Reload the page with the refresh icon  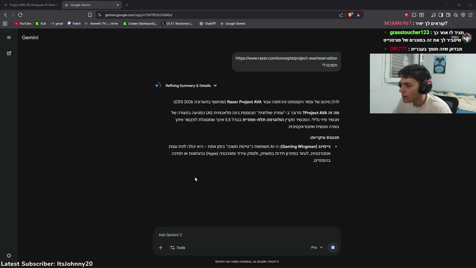pos(20,15)
